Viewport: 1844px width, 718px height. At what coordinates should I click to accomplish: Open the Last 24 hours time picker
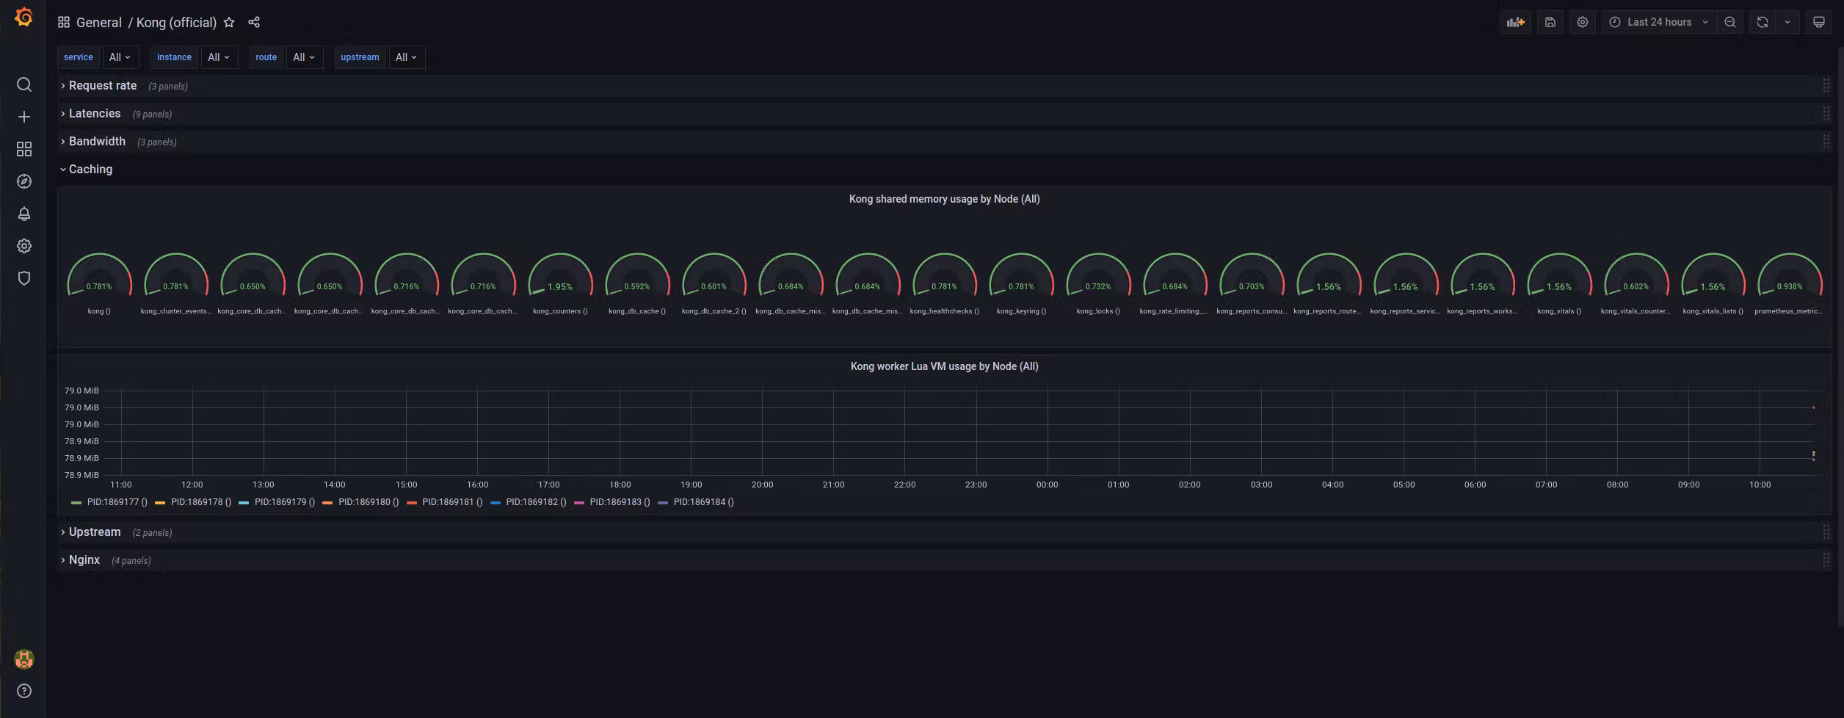coord(1659,23)
